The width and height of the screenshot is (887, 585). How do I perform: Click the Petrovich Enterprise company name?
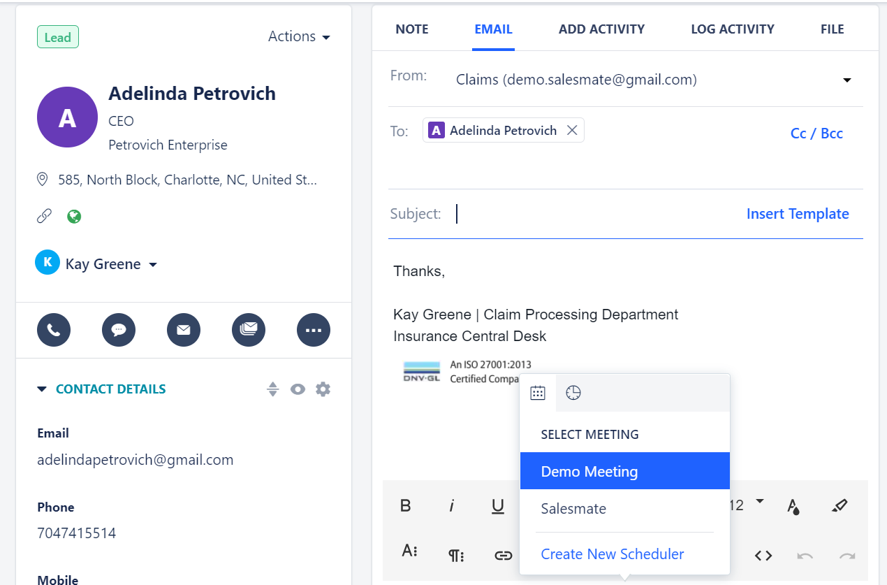click(x=168, y=145)
